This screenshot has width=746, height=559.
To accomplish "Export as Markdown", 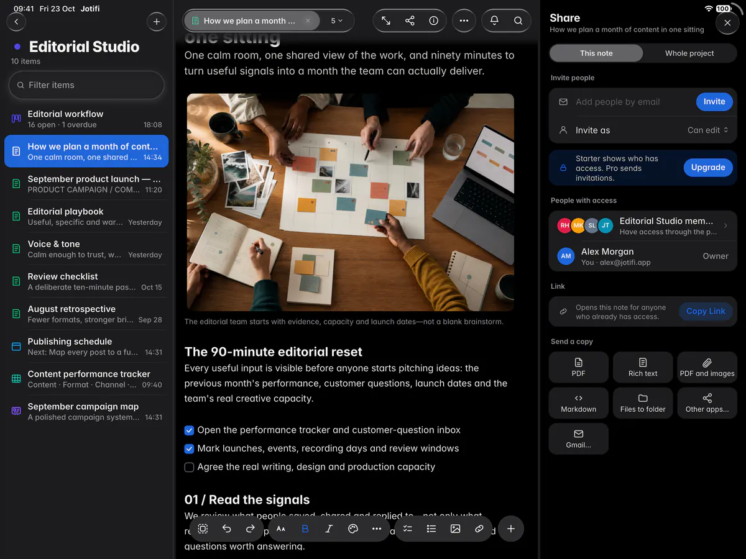I will (x=579, y=403).
